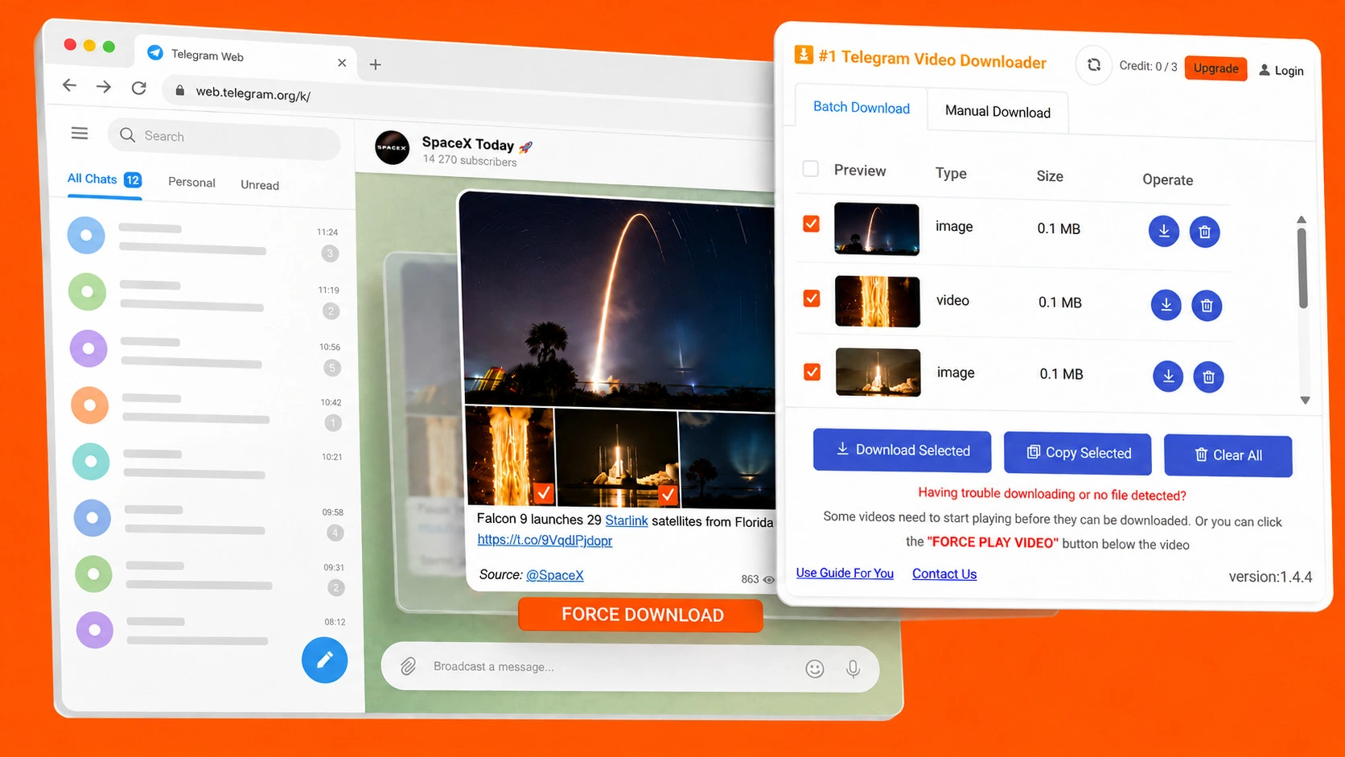1345x757 pixels.
Task: Click the Clear All button
Action: point(1228,455)
